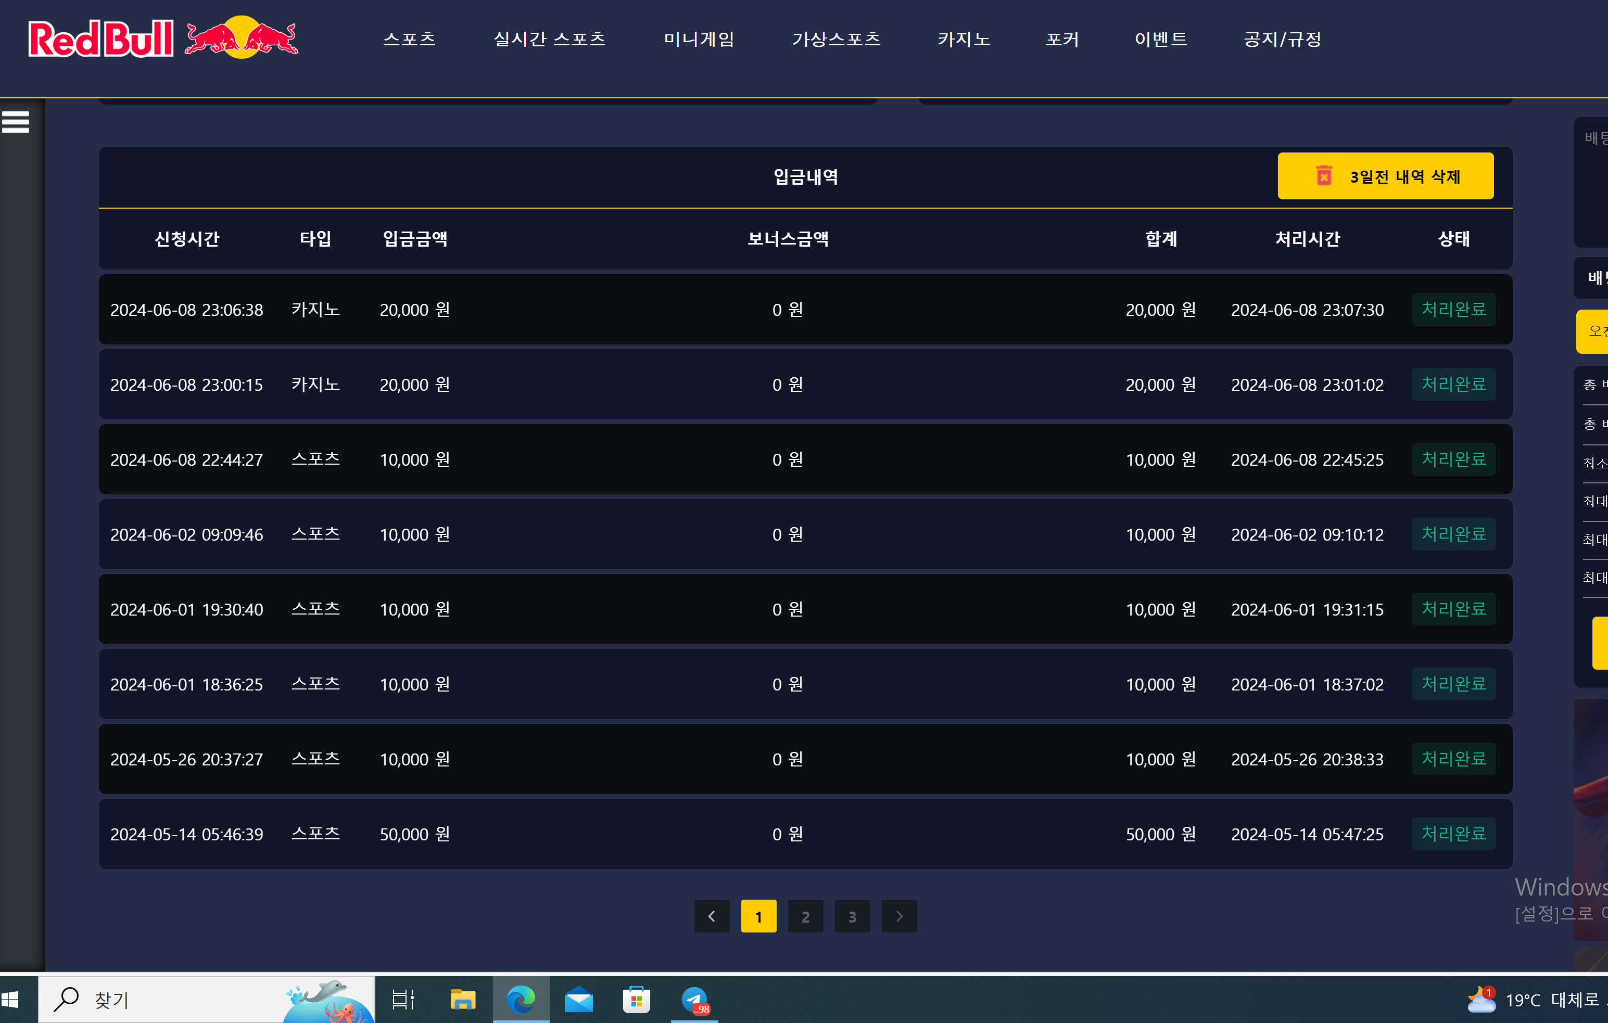Click the Red Bull logo

(163, 38)
